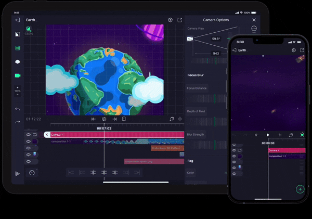The image size is (312, 219).
Task: Tap the green plus add button on phone
Action: pyautogui.click(x=300, y=189)
